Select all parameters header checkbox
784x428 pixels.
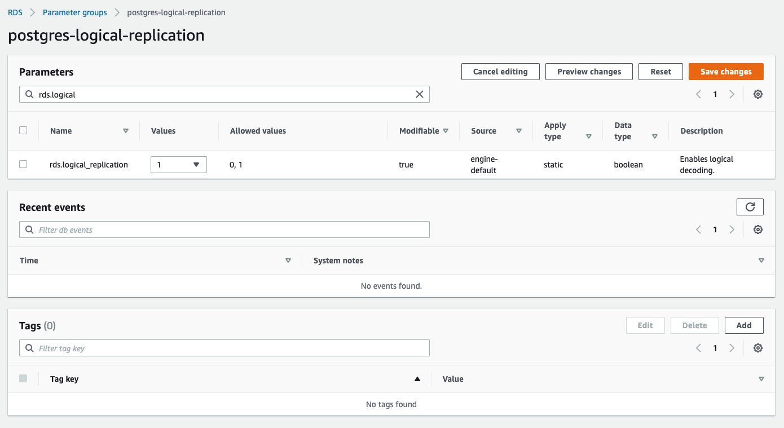click(23, 130)
